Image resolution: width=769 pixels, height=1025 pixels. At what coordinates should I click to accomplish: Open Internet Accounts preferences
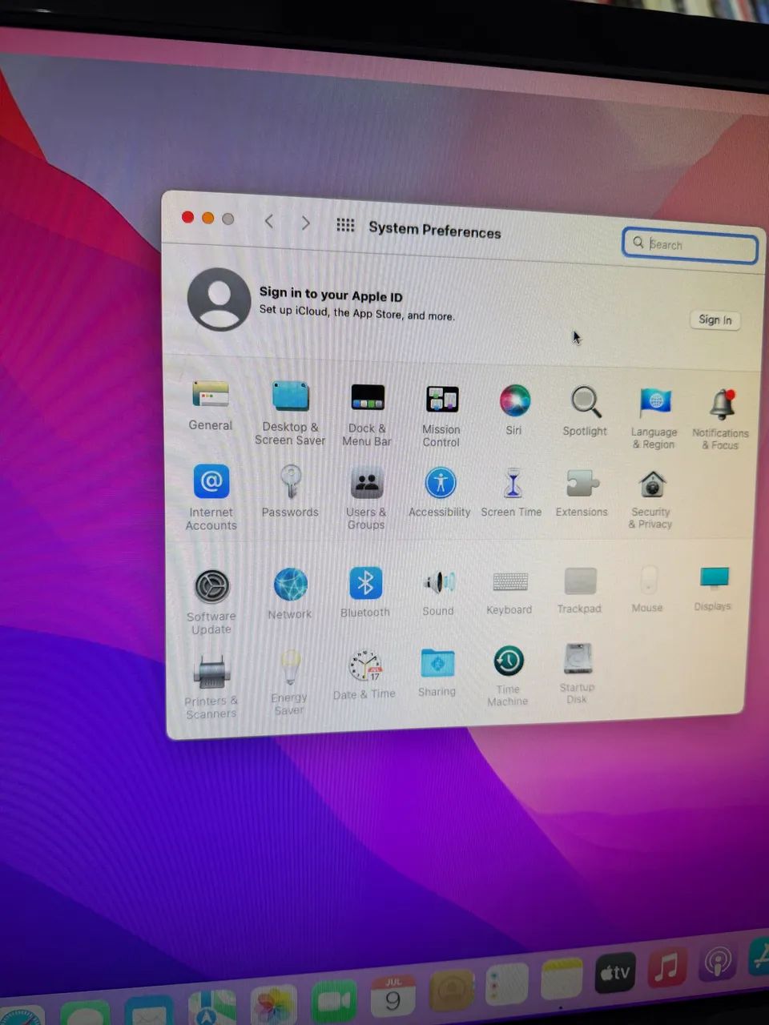(211, 496)
